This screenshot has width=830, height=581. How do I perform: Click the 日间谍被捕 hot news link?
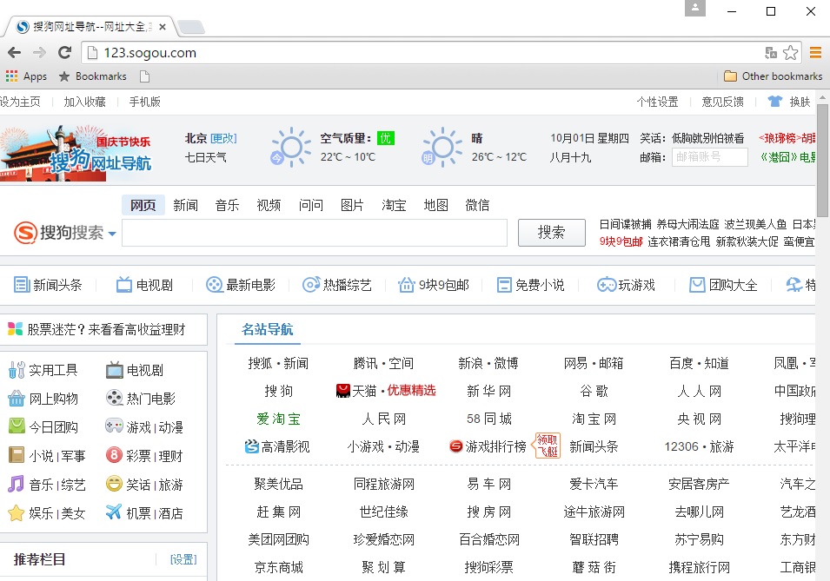click(625, 224)
